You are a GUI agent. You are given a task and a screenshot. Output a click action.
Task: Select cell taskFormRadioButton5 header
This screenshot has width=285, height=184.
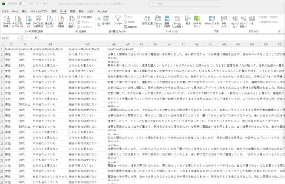[x=50, y=49]
